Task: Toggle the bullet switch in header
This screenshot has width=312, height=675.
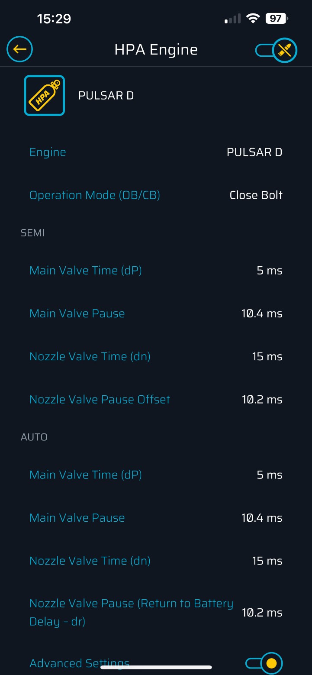Action: coord(276,50)
